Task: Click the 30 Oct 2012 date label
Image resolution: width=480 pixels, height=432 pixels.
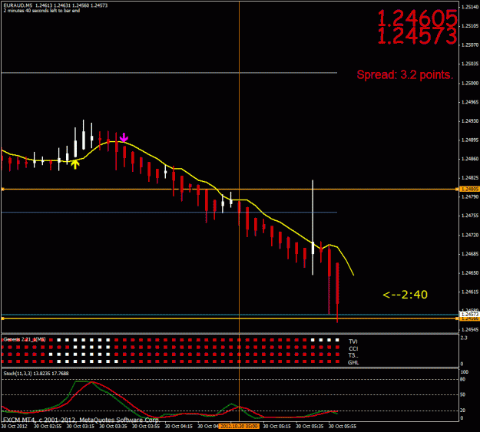Action: tap(14, 426)
